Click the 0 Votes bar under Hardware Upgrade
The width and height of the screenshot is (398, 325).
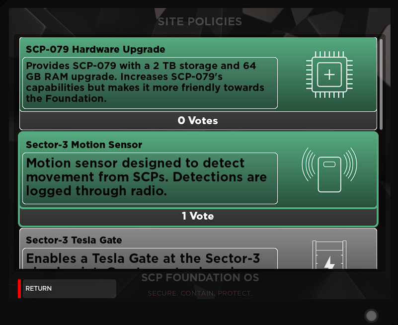click(198, 121)
